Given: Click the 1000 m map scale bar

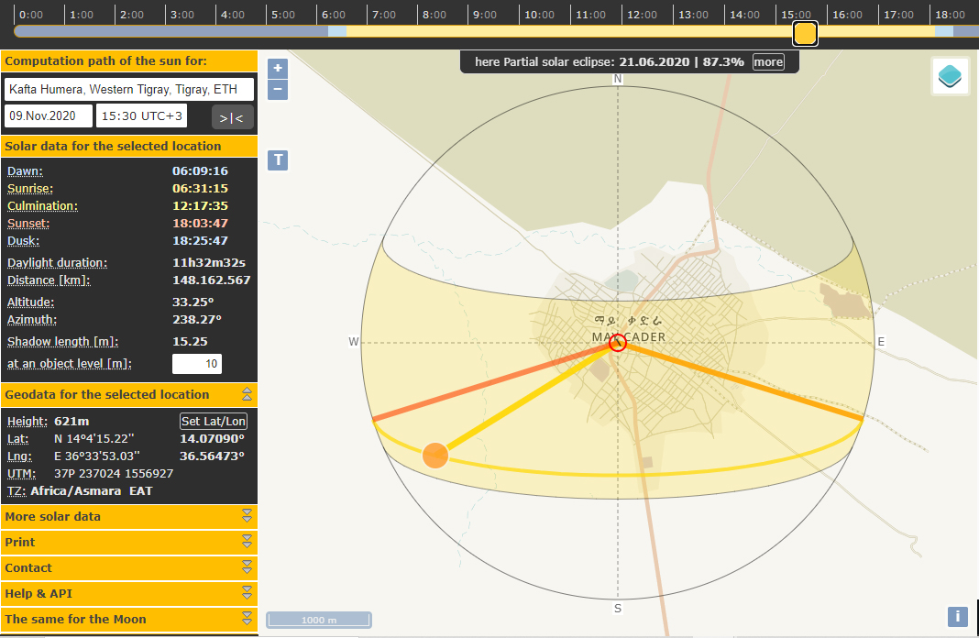Looking at the screenshot, I should [318, 620].
